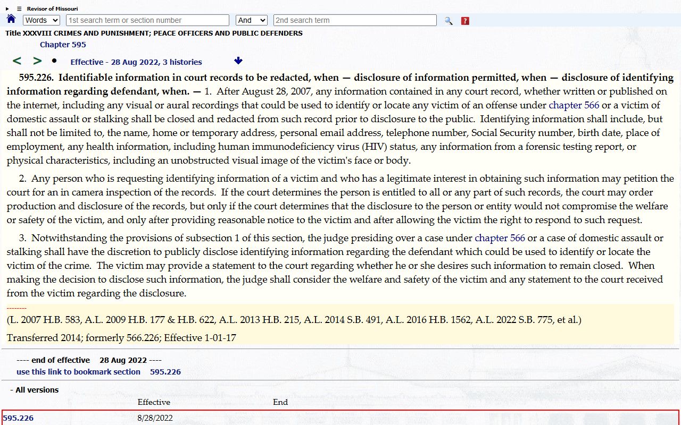Click the 'Effective' column header
The width and height of the screenshot is (681, 425).
tap(154, 402)
